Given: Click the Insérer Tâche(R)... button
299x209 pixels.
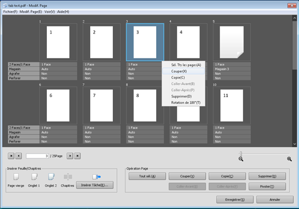Looking at the screenshot, I should click(95, 185).
